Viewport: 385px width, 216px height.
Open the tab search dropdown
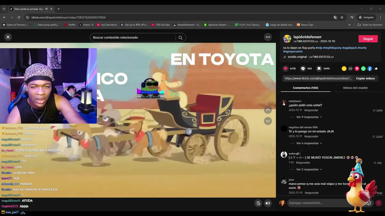4,9
